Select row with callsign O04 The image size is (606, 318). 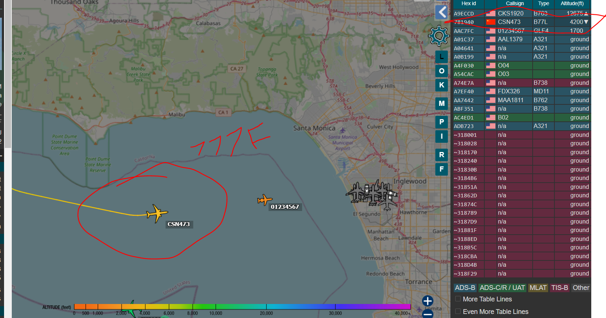[x=522, y=65]
